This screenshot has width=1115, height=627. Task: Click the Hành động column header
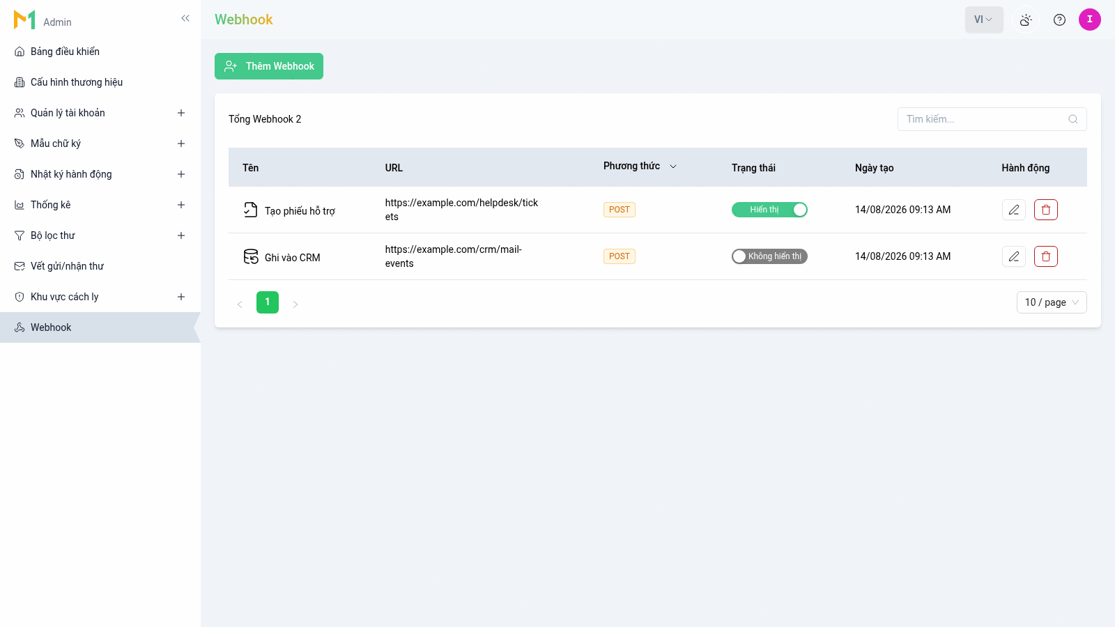(1025, 168)
